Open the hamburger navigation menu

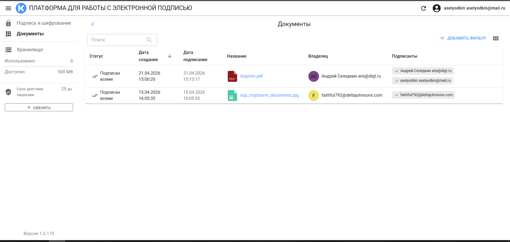click(8, 8)
